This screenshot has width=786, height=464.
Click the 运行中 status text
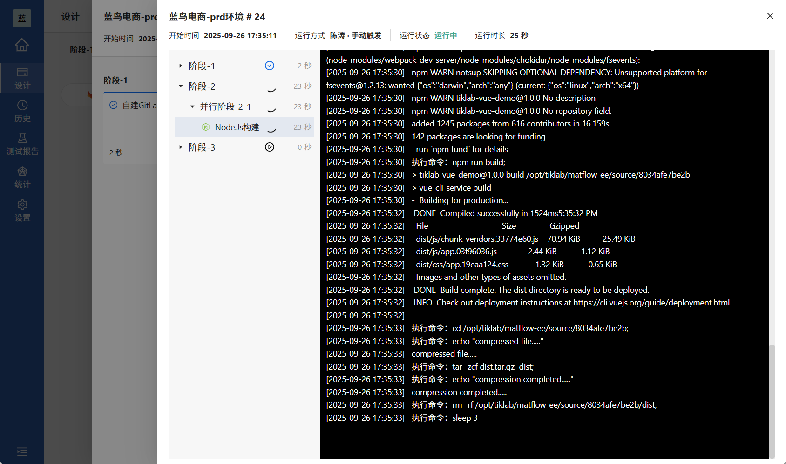click(446, 35)
